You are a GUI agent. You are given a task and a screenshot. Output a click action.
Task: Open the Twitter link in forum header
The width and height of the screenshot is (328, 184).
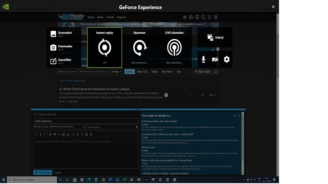tap(185, 17)
